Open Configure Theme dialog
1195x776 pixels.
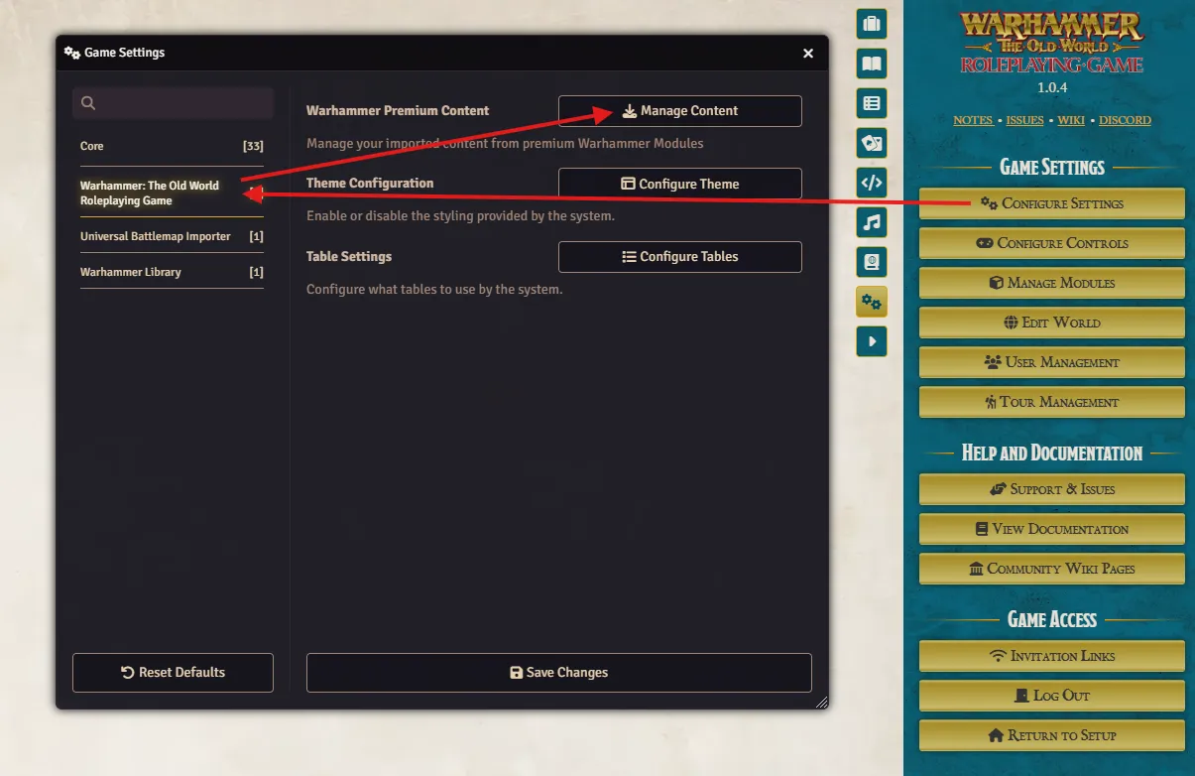(x=679, y=184)
